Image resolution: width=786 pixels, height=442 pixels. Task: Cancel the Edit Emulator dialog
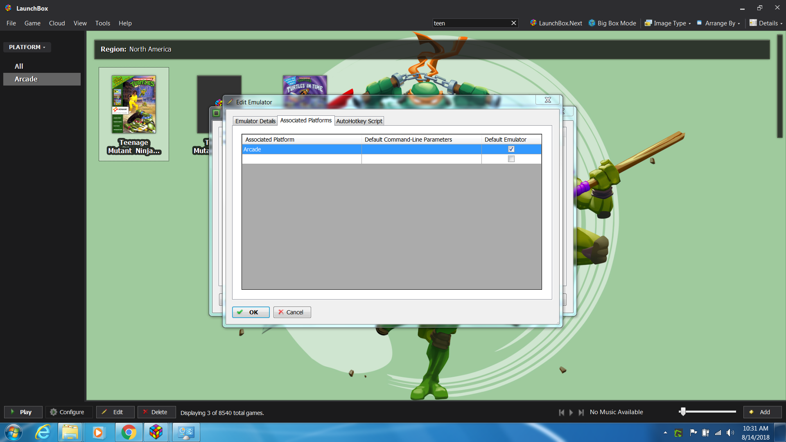coord(292,312)
